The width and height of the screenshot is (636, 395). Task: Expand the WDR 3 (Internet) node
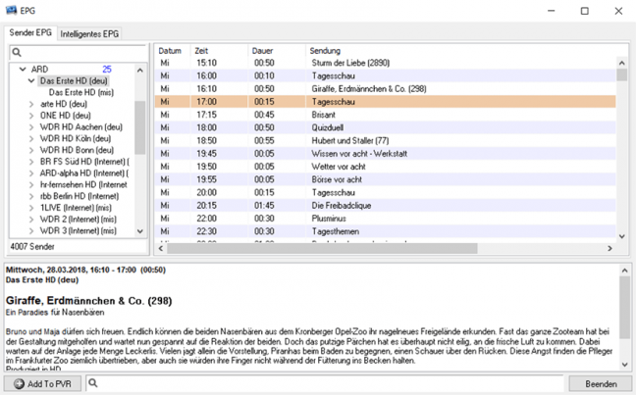[x=31, y=231]
